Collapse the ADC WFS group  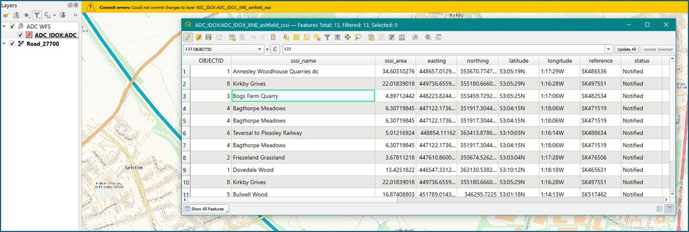click(x=4, y=26)
